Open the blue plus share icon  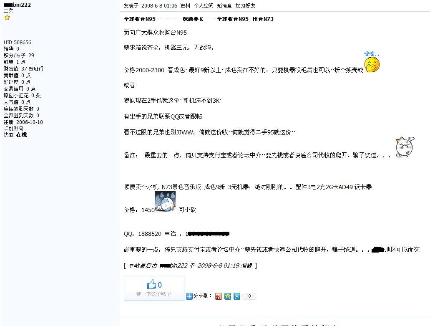pyautogui.click(x=189, y=296)
